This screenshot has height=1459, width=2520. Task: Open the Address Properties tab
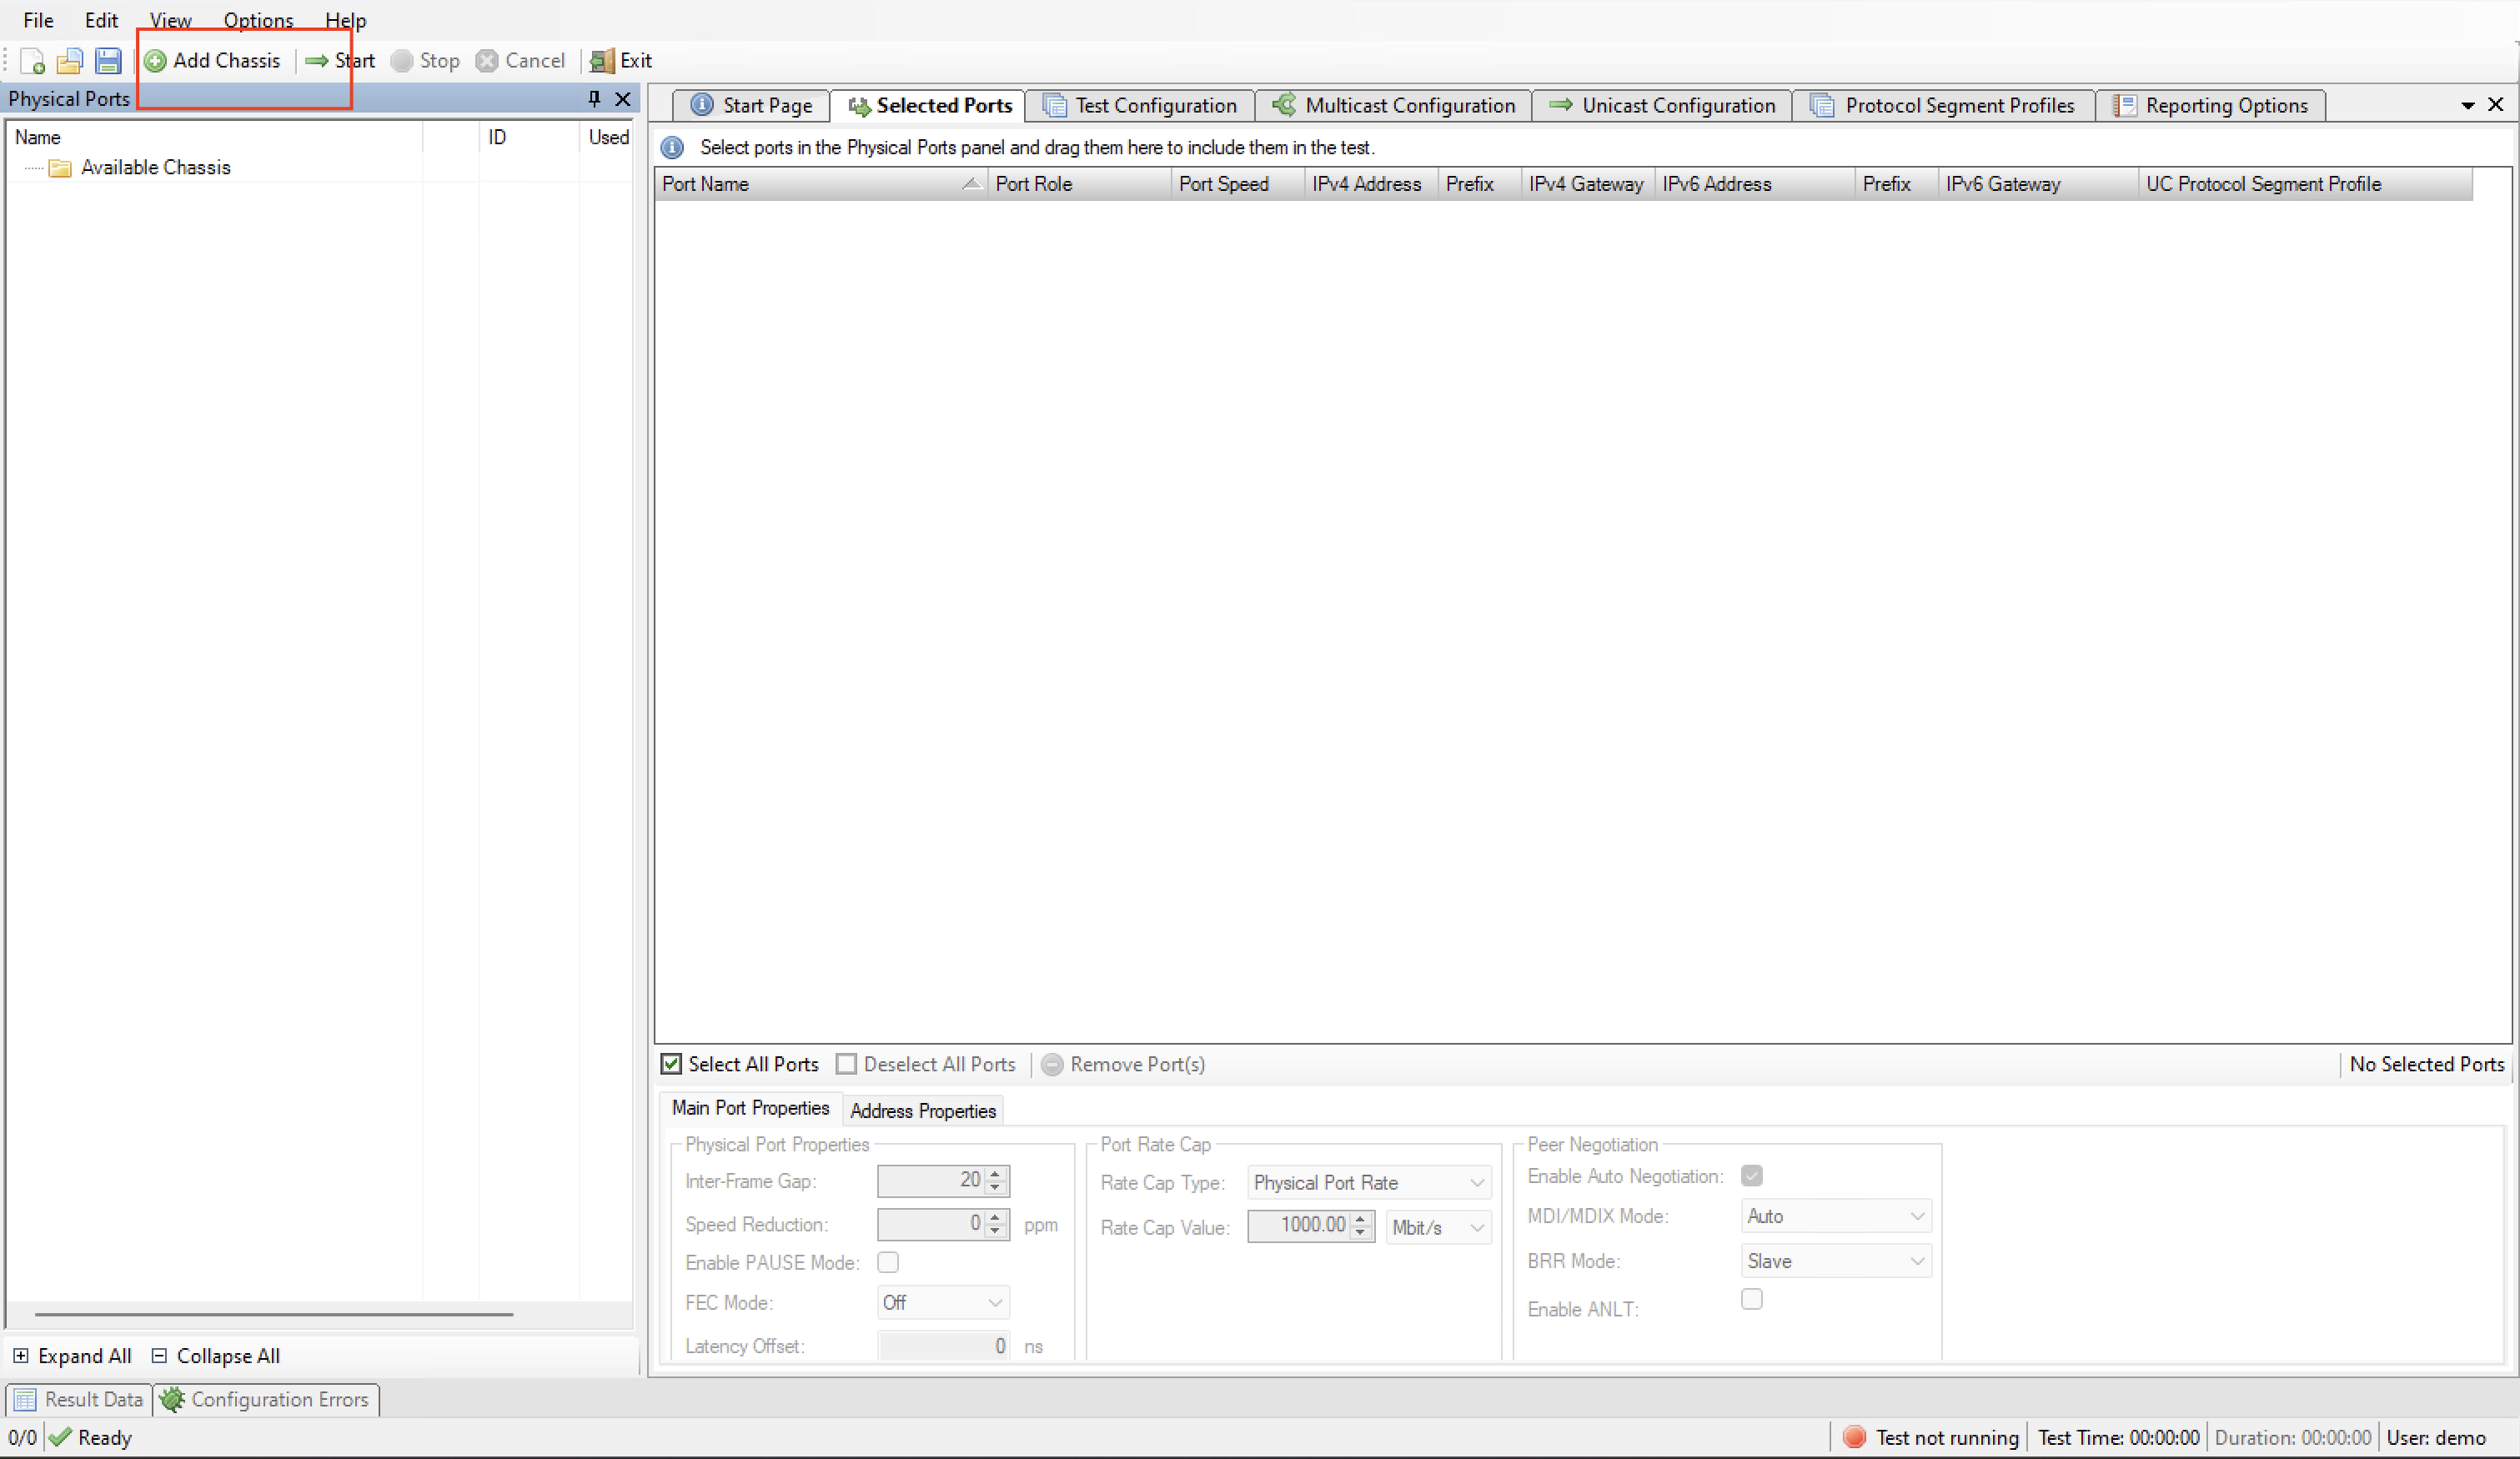[x=922, y=1110]
